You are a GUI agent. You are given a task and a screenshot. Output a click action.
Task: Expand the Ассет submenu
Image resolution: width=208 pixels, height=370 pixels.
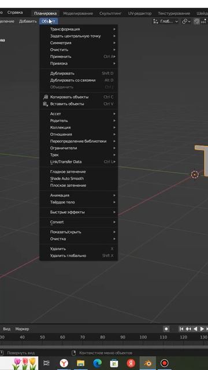[x=79, y=114]
